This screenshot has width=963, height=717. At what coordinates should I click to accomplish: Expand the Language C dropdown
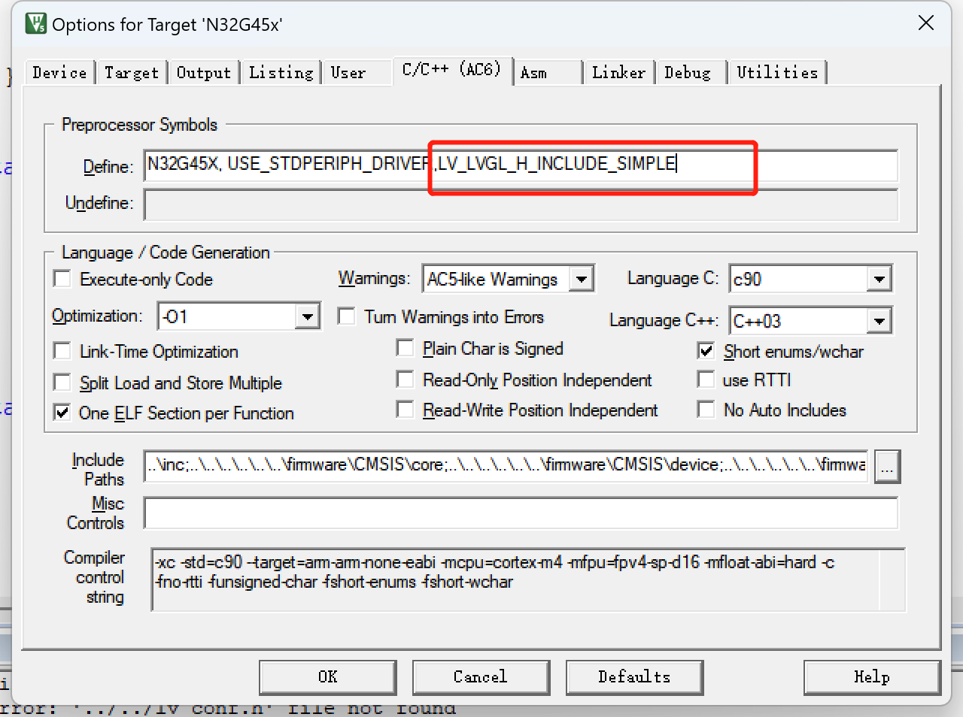pos(879,279)
